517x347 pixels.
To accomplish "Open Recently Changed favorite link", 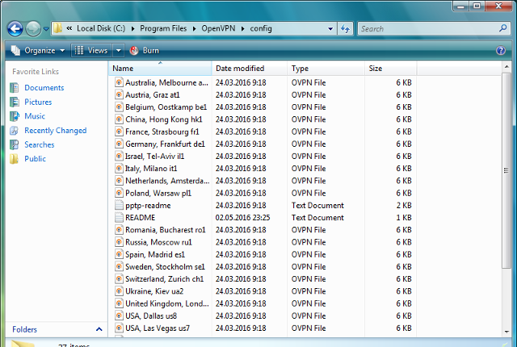I will [56, 131].
